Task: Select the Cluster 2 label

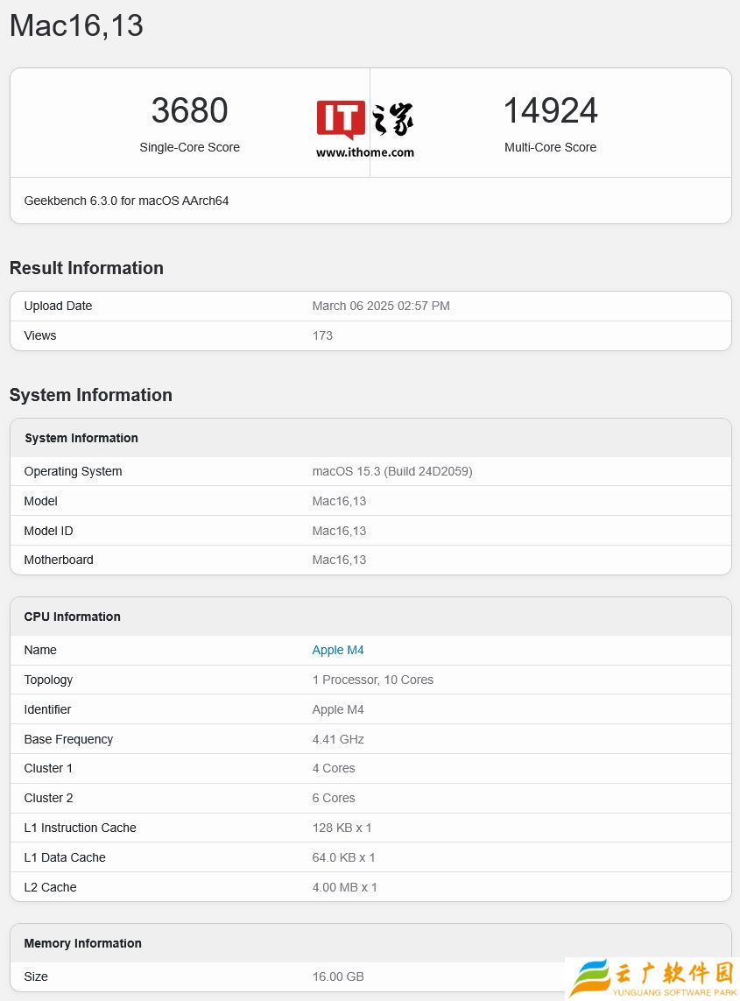Action: 48,798
